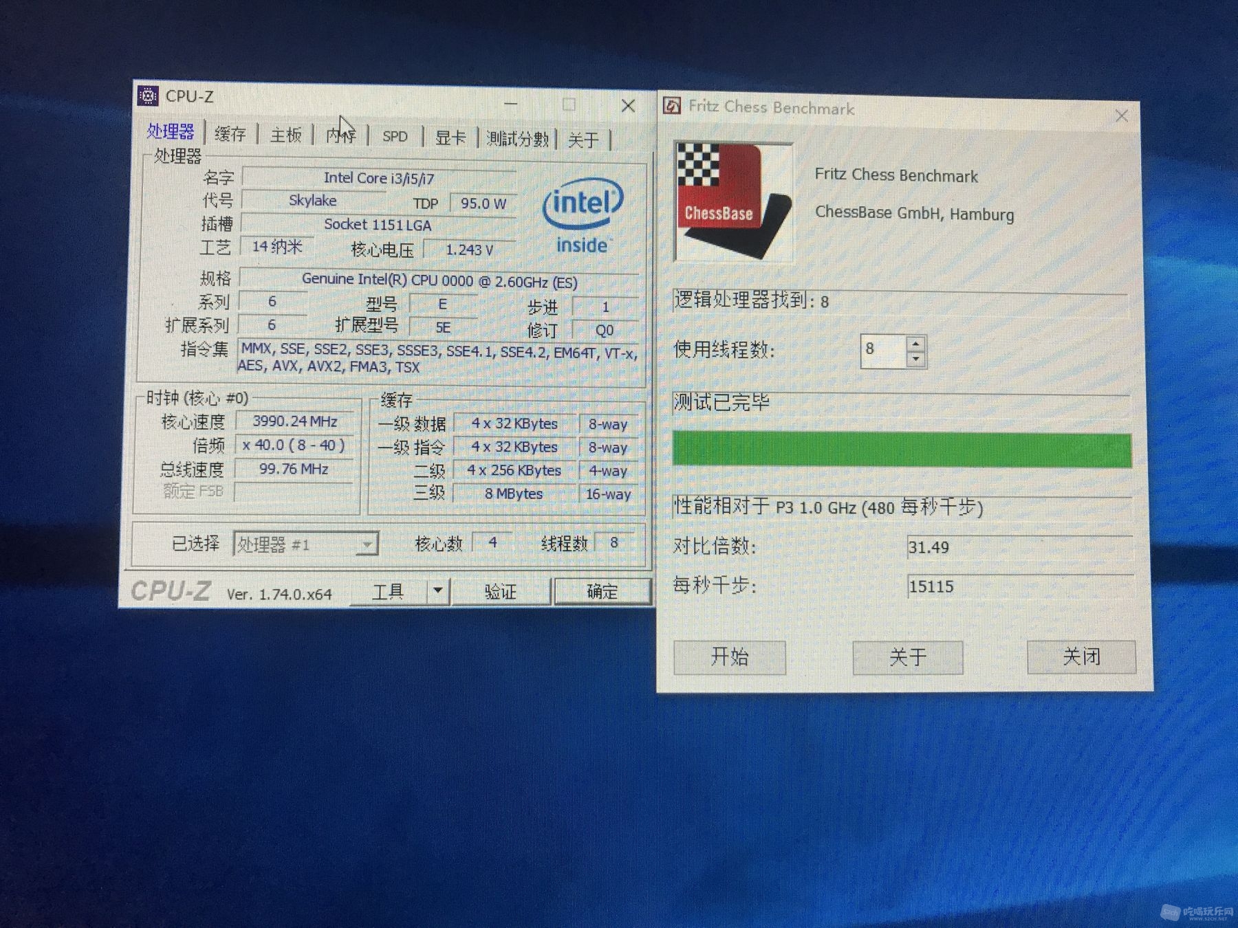The image size is (1238, 928).
Task: Click the 线程数 value 8 in CPU-Z
Action: pyautogui.click(x=614, y=542)
